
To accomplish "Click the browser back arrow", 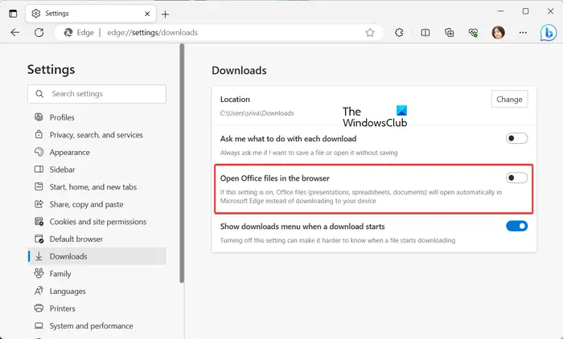I will pos(15,33).
